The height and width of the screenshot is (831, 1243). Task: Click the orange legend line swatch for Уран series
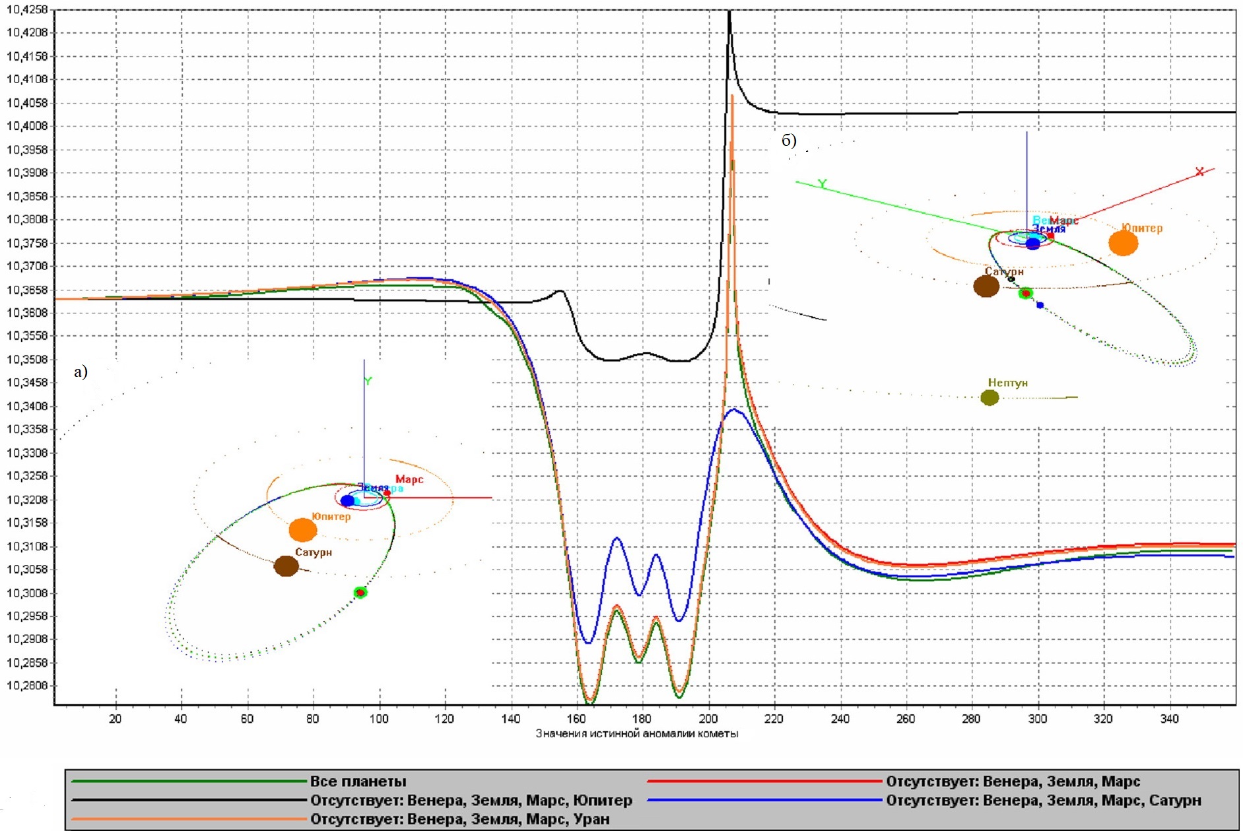pyautogui.click(x=189, y=819)
